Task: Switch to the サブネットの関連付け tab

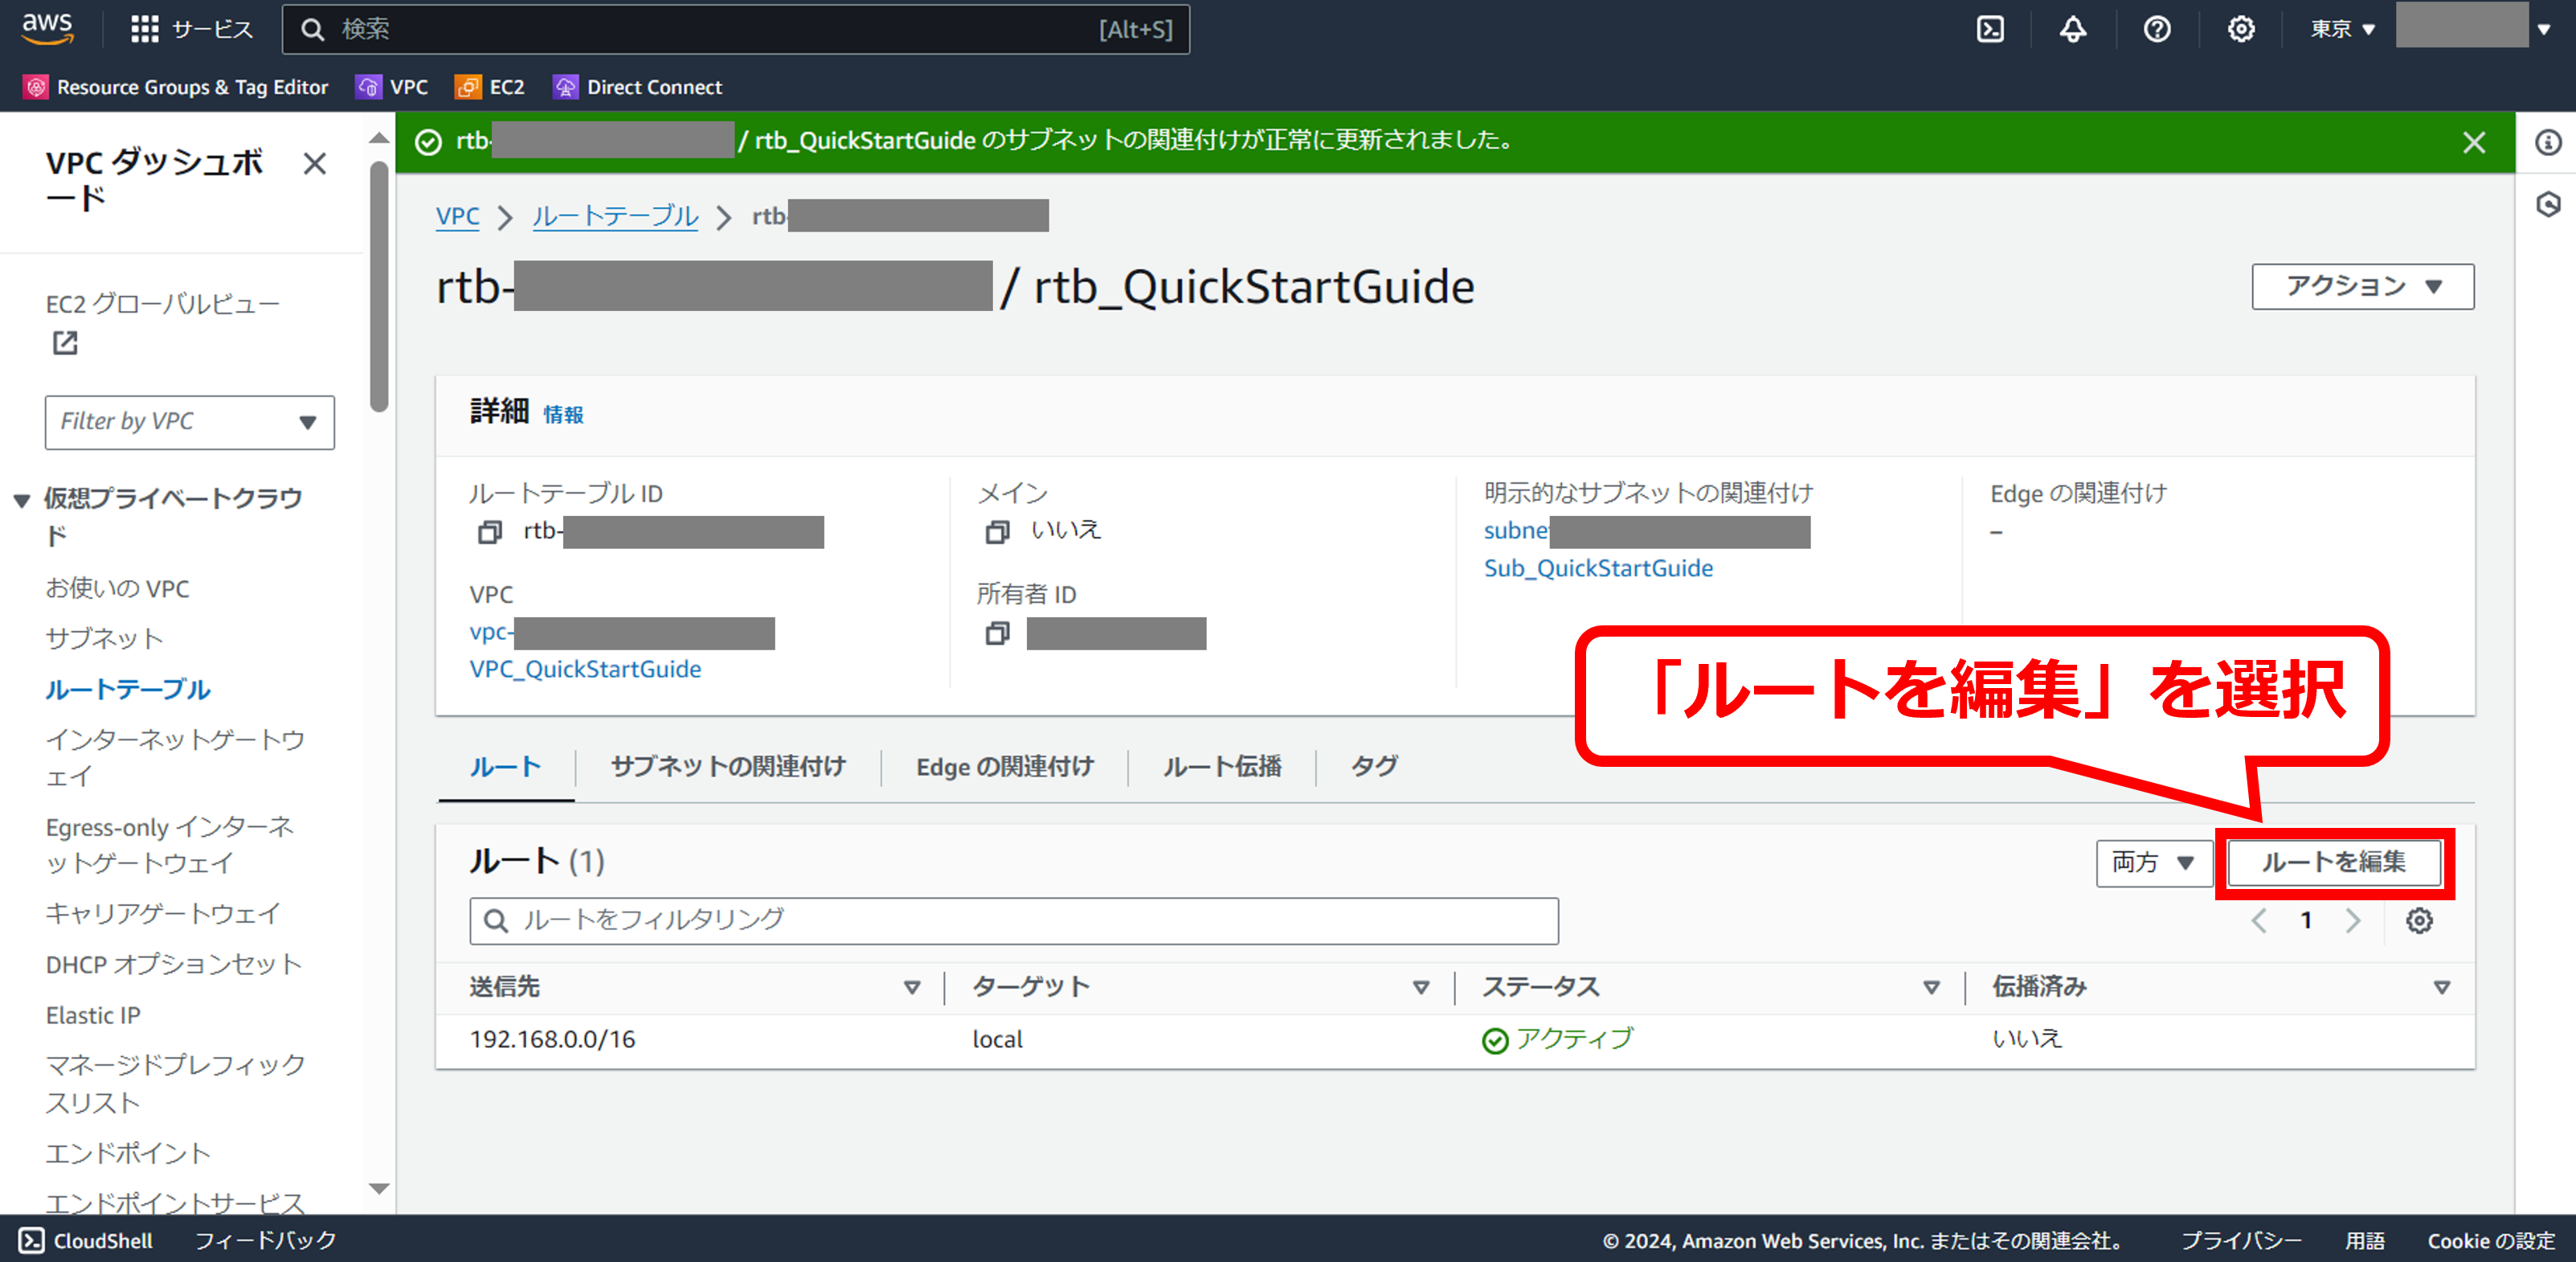Action: (x=727, y=767)
